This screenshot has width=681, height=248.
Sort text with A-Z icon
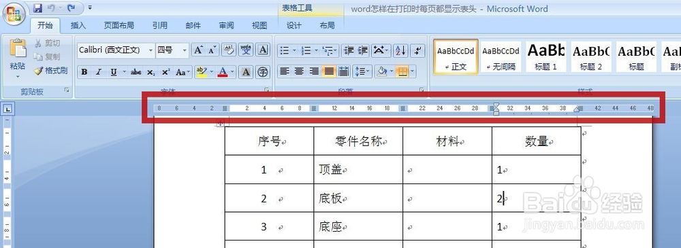pos(400,51)
